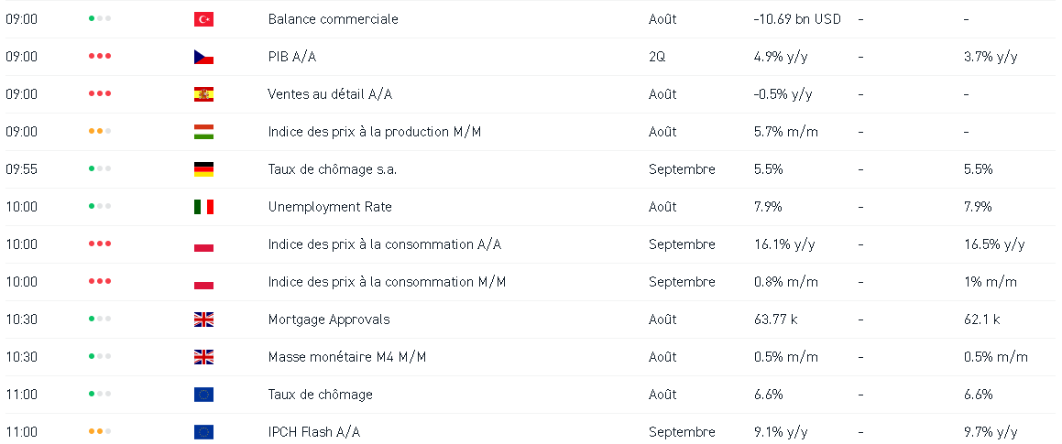Click the UK flag beside Mortgage Approvals

[203, 319]
